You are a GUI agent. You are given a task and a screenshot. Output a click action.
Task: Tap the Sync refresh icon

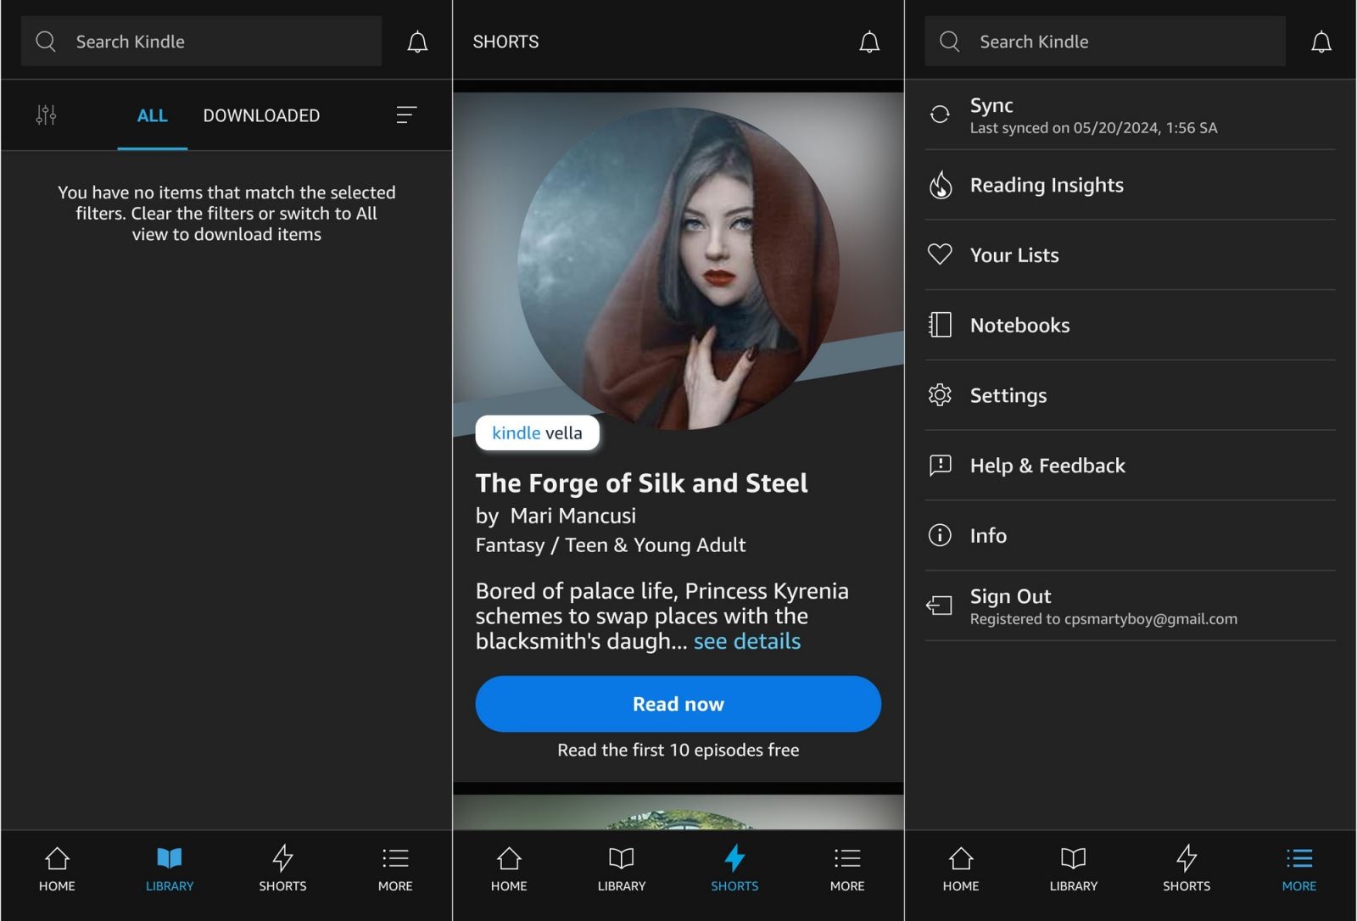pos(940,114)
